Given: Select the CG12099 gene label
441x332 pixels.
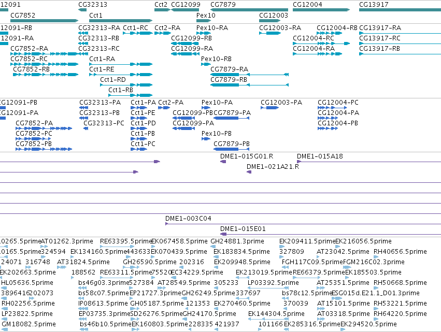Looking at the screenshot, I should point(186,5).
